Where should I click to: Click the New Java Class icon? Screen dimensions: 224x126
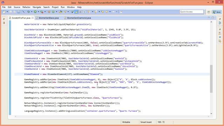tap(53, 12)
